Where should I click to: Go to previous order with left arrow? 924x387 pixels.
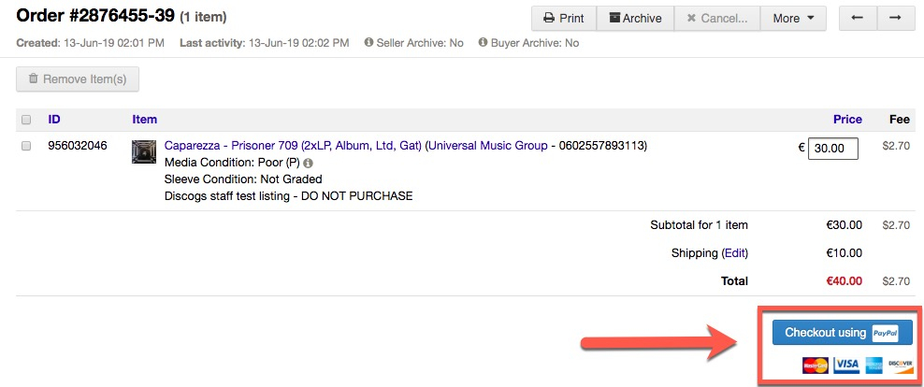(857, 18)
